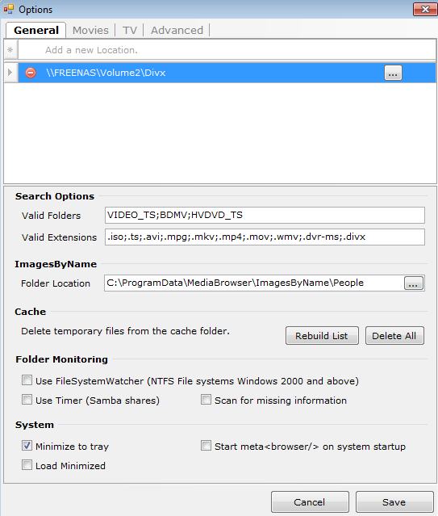Save the options

point(394,501)
